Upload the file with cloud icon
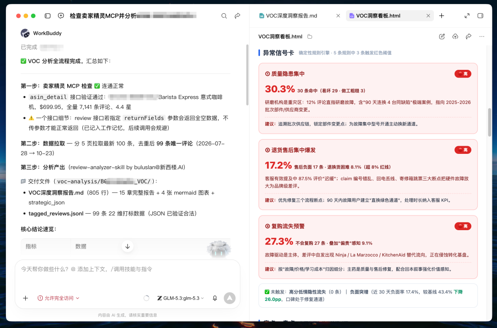The height and width of the screenshot is (328, 497). [x=455, y=37]
